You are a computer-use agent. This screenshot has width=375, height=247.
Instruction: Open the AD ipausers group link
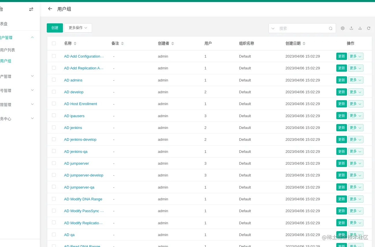pos(74,116)
